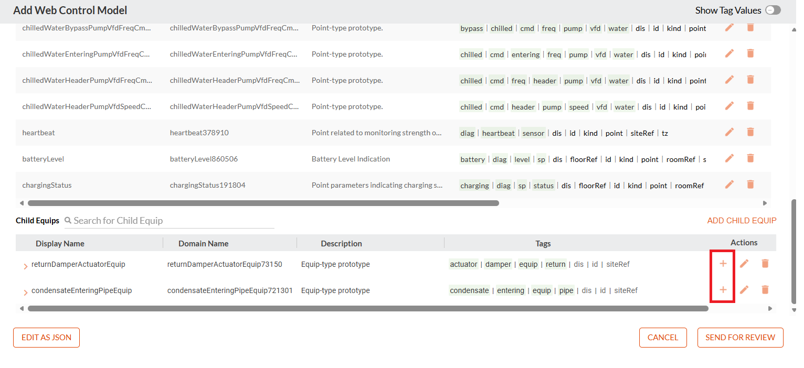Click the SEND FOR REVIEW button
The image size is (804, 368).
click(740, 338)
